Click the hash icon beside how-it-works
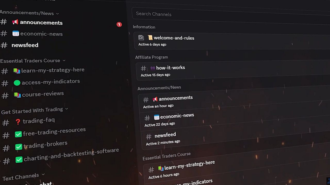 click(143, 68)
